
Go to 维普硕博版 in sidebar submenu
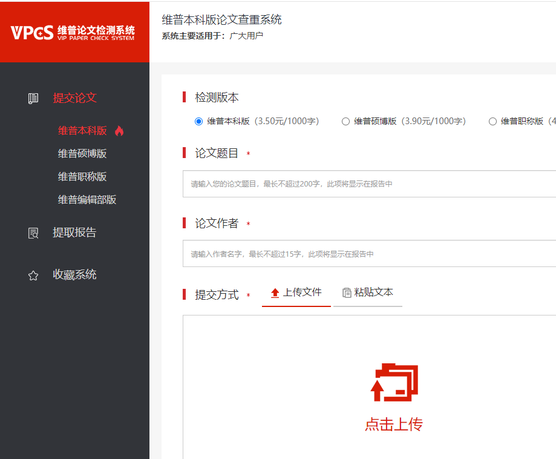[x=82, y=154]
